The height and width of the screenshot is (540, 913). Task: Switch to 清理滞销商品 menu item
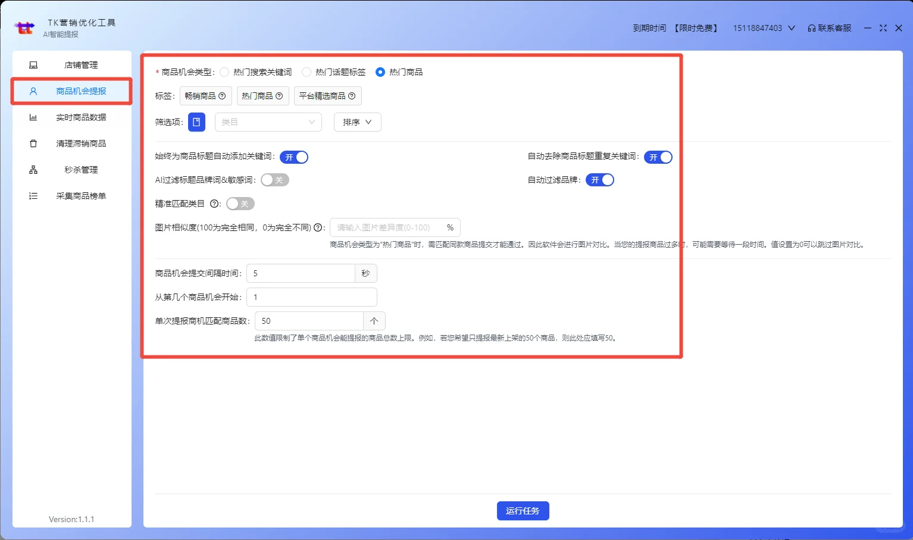(x=80, y=143)
